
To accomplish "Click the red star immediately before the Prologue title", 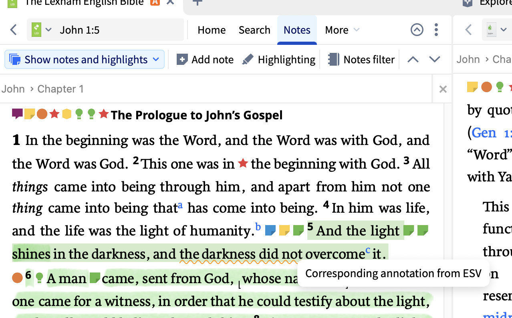I will 104,114.
